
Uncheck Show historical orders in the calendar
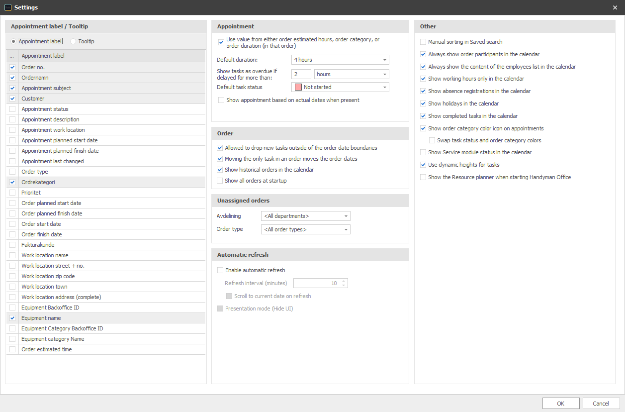click(220, 170)
